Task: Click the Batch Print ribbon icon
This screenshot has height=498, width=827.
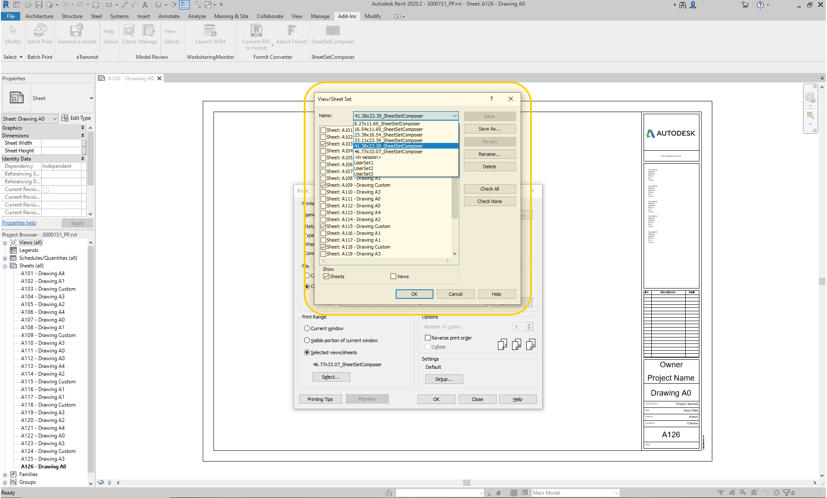Action: click(x=40, y=31)
